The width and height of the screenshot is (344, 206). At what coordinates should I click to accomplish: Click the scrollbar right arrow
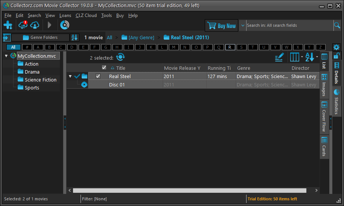tap(317, 191)
